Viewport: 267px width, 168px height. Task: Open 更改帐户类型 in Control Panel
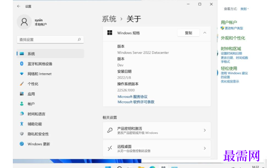tap(234, 28)
